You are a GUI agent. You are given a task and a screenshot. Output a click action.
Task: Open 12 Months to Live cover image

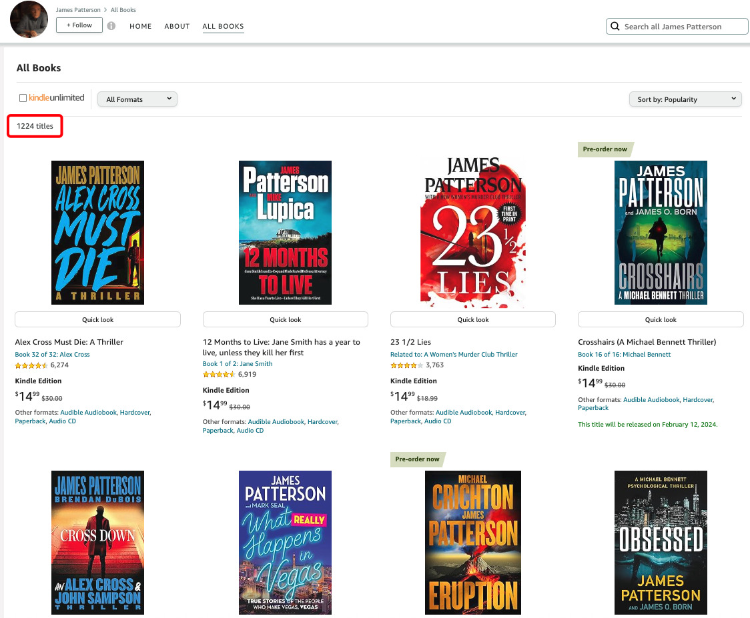coord(285,232)
